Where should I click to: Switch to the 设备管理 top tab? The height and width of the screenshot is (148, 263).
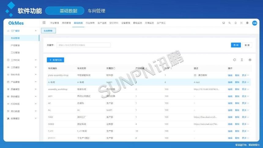(x=126, y=23)
